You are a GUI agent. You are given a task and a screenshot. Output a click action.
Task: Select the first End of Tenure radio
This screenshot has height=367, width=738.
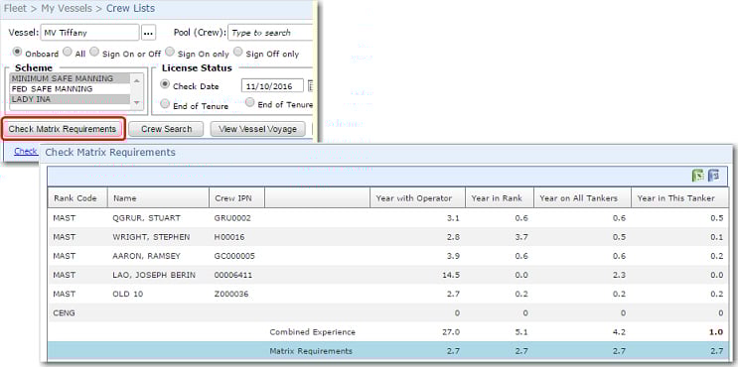165,103
